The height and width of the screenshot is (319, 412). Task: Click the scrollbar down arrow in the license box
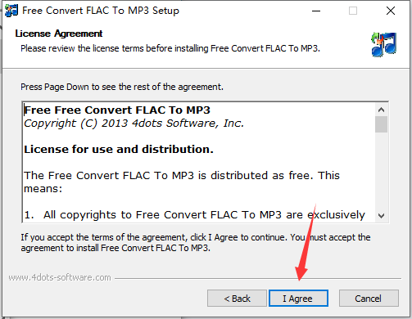pyautogui.click(x=382, y=216)
